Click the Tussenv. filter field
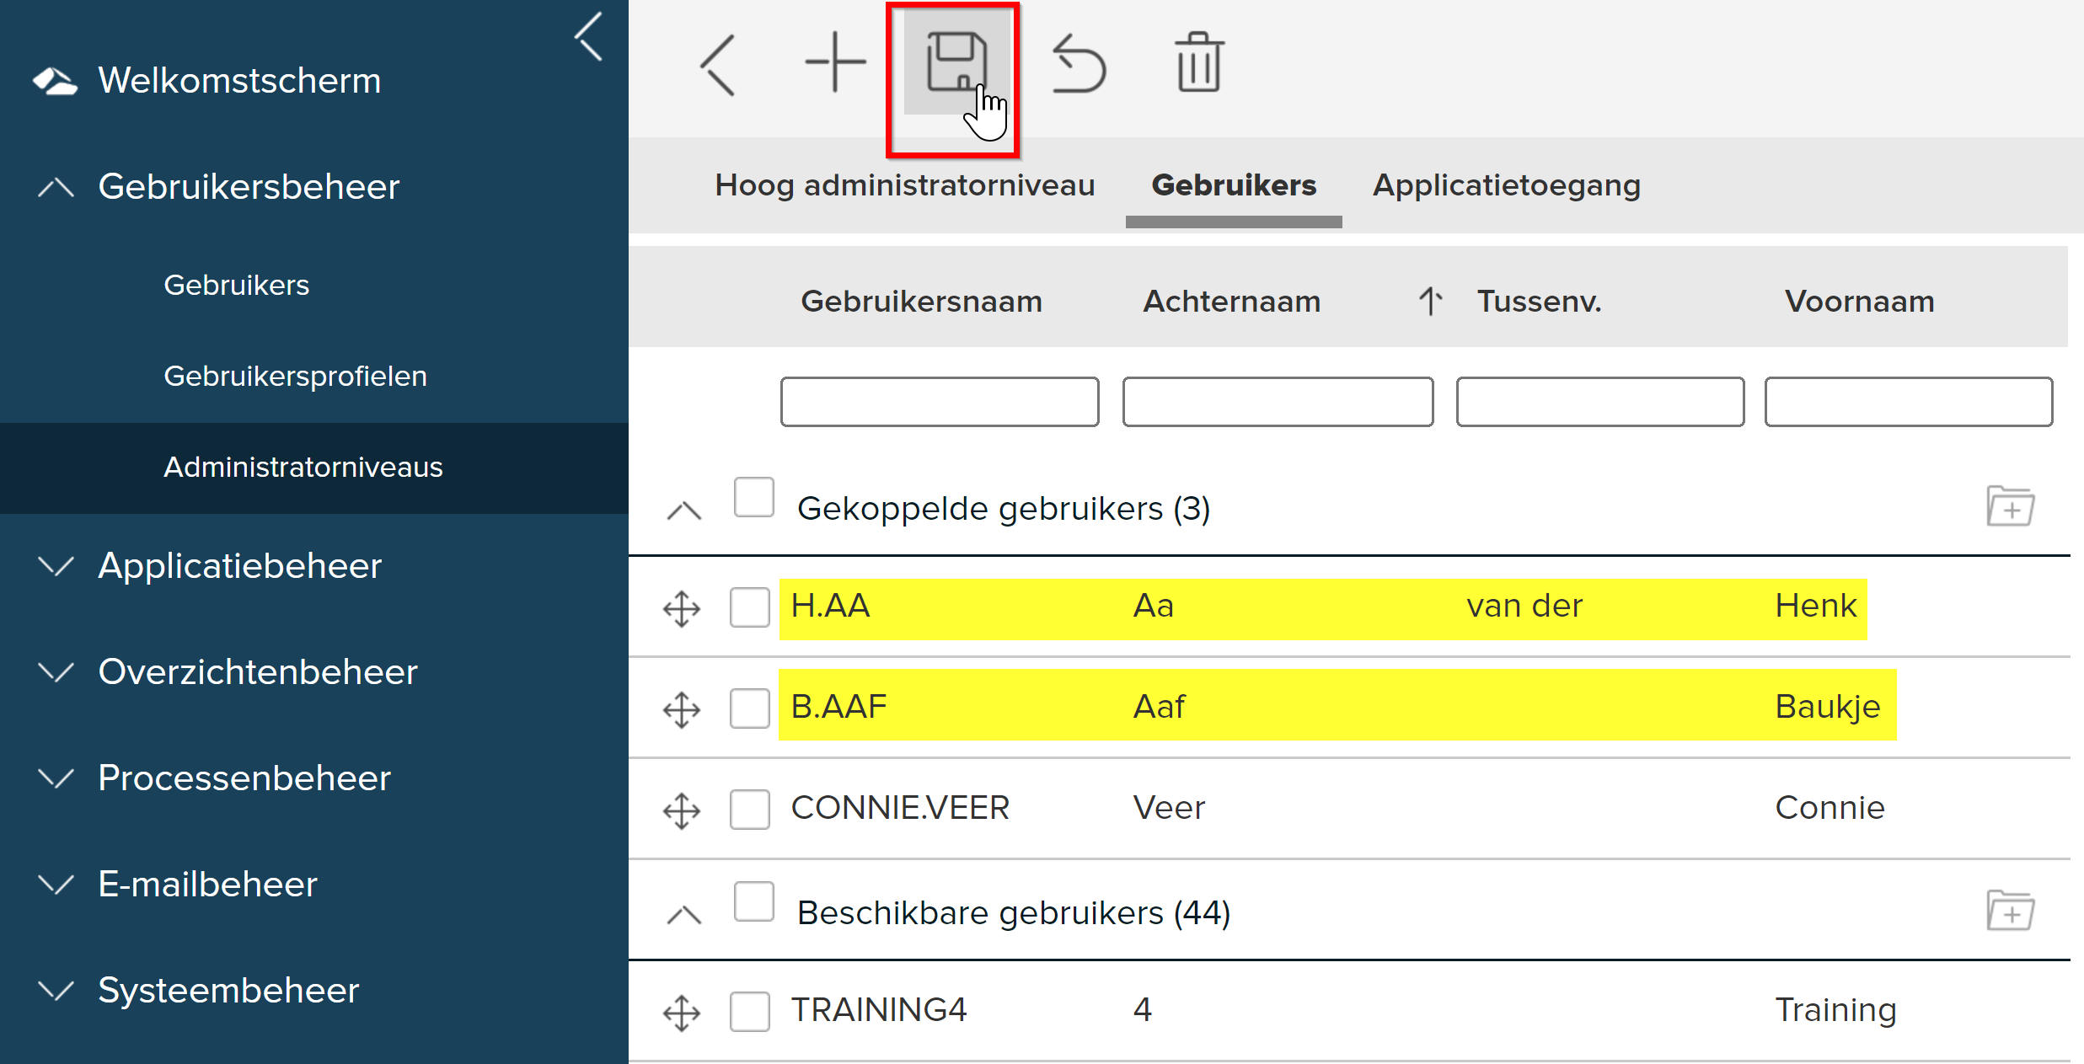This screenshot has height=1064, width=2084. tap(1600, 402)
